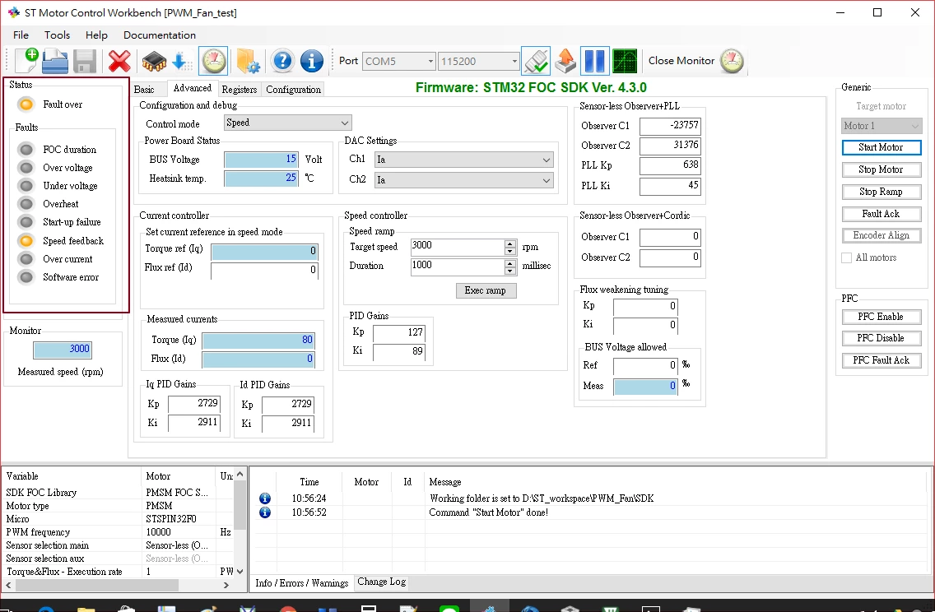
Task: Click the PLL Kp input field
Action: pyautogui.click(x=670, y=165)
